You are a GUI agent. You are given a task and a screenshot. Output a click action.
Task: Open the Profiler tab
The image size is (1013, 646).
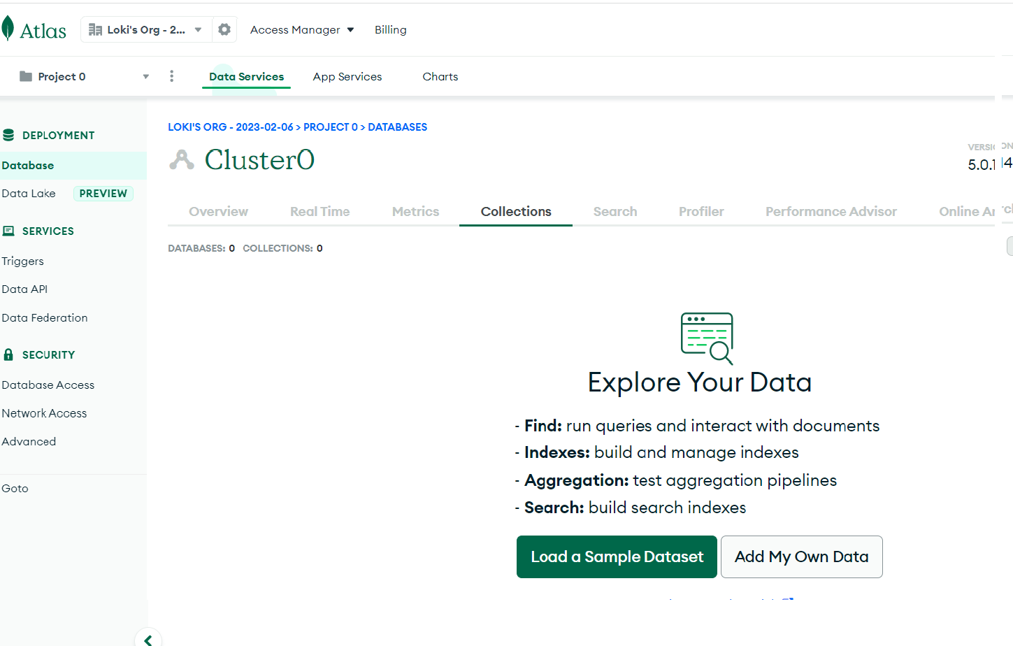[x=701, y=211]
